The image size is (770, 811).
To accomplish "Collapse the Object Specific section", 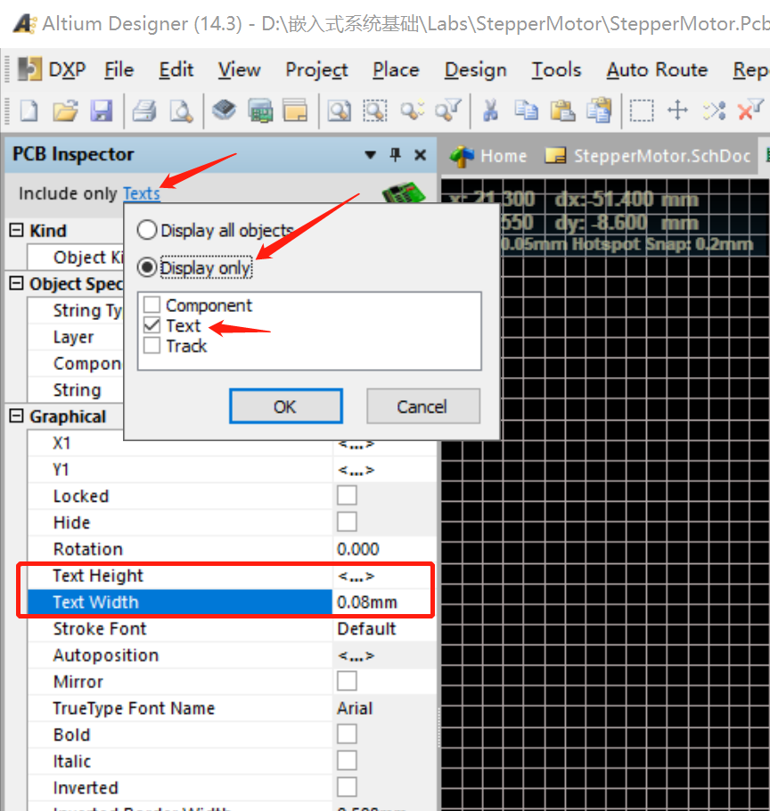I will (x=17, y=283).
